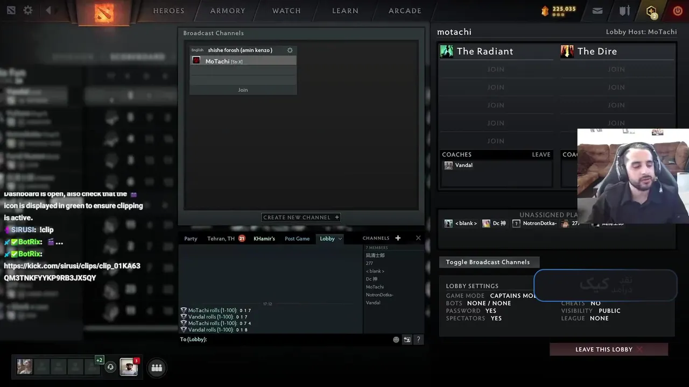689x387 pixels.
Task: Add a new chat channel with plus icon
Action: 398,238
